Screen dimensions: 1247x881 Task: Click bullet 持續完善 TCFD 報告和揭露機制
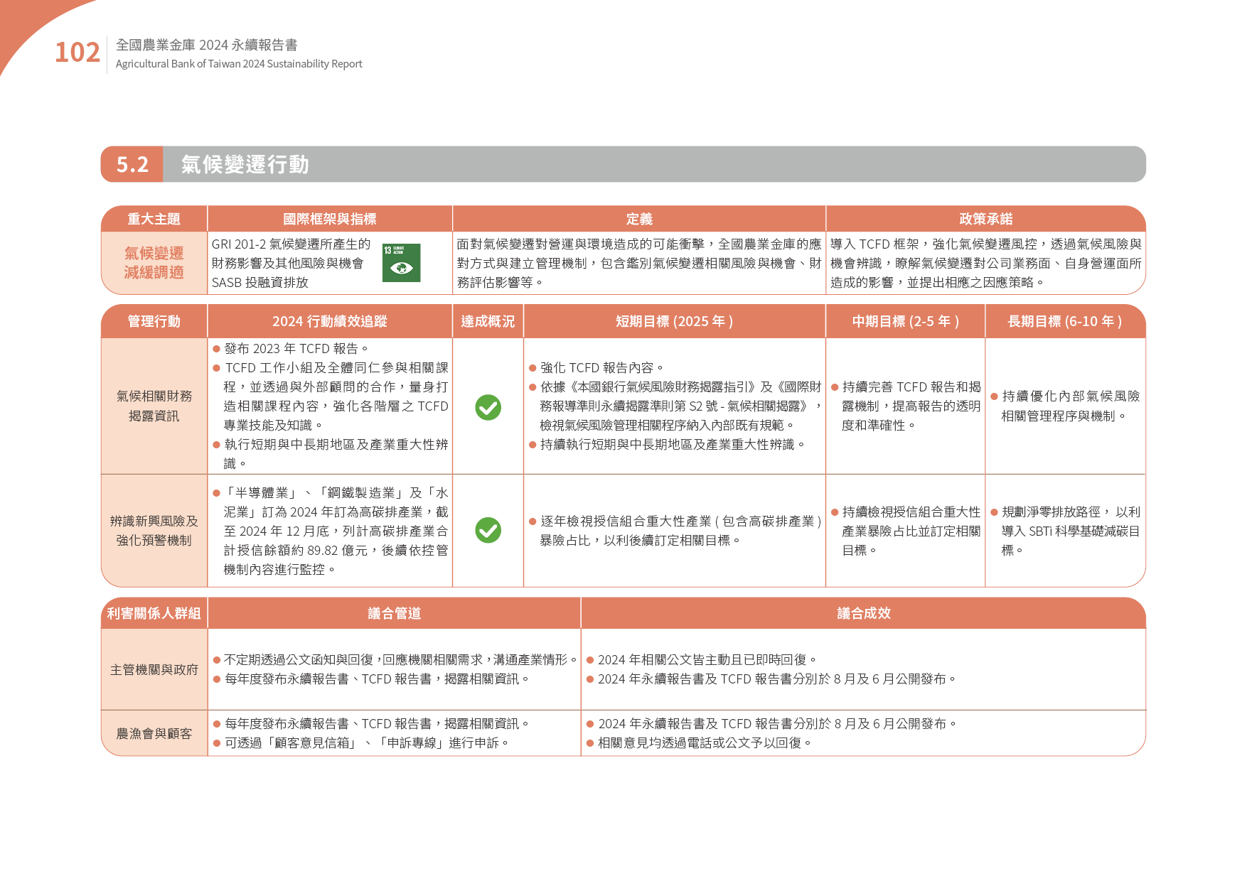pyautogui.click(x=906, y=406)
